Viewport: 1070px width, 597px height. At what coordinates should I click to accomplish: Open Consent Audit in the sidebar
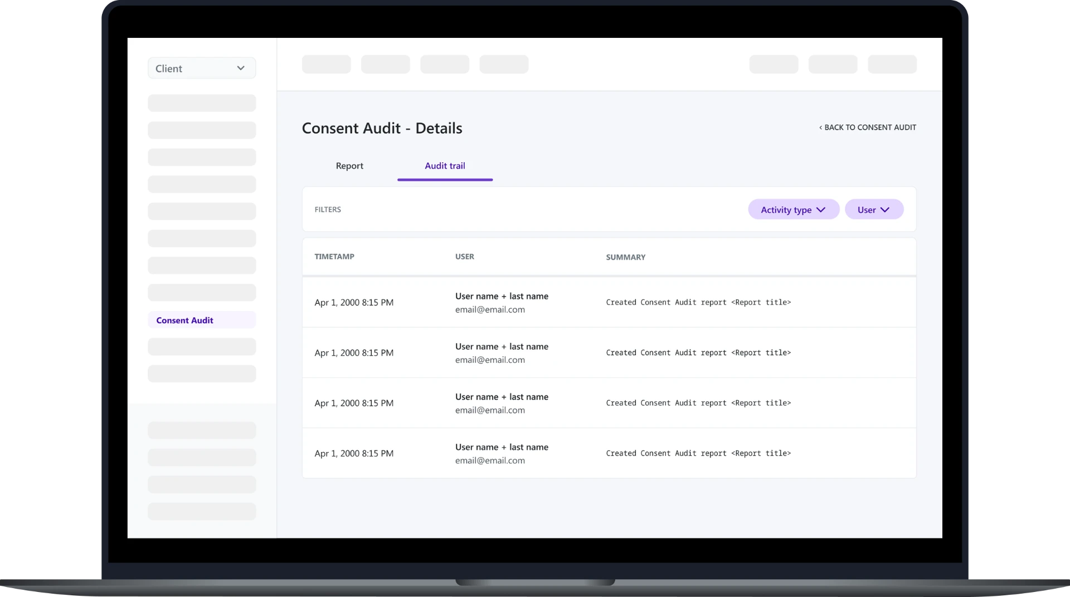(202, 320)
